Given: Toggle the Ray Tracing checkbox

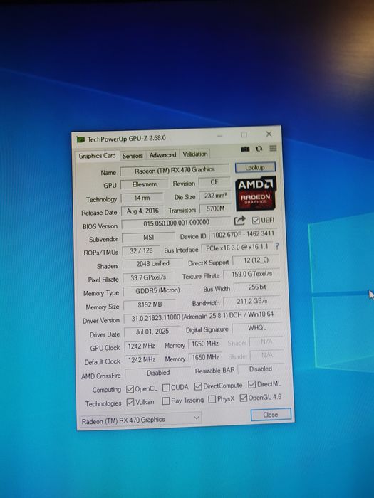Looking at the screenshot, I should [166, 401].
